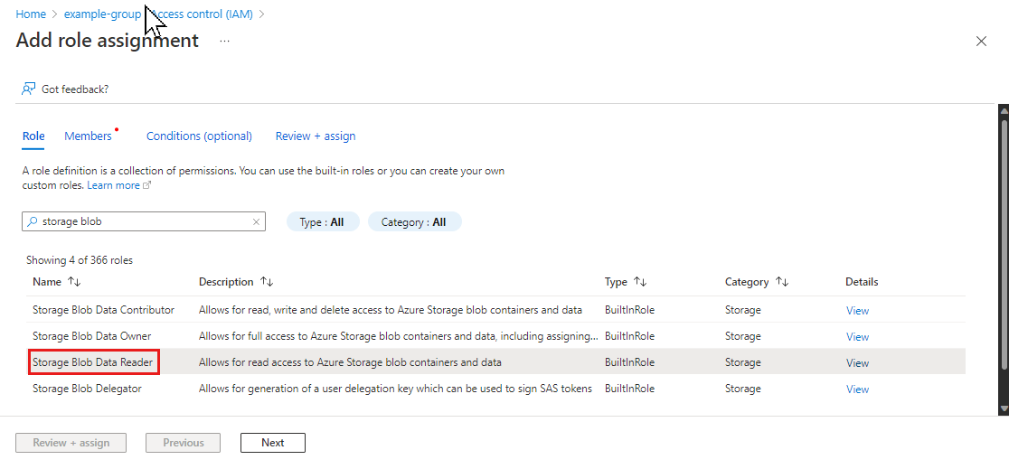View details for Storage Blob Data Owner
Image resolution: width=1009 pixels, height=469 pixels.
point(856,337)
